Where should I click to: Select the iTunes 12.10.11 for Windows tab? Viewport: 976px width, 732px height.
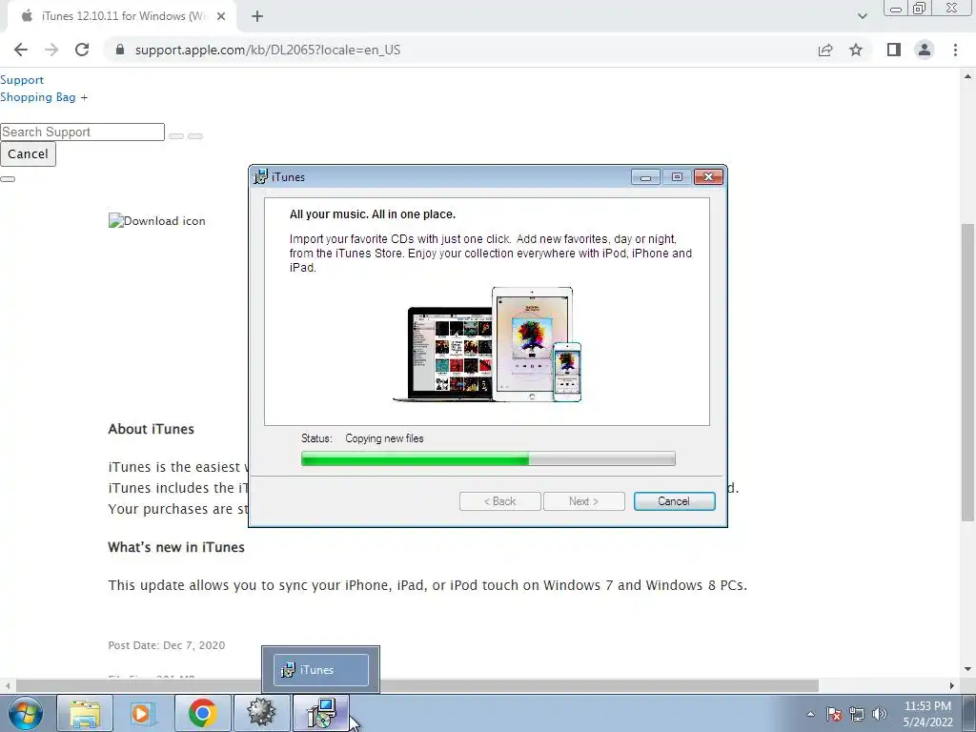pyautogui.click(x=121, y=16)
